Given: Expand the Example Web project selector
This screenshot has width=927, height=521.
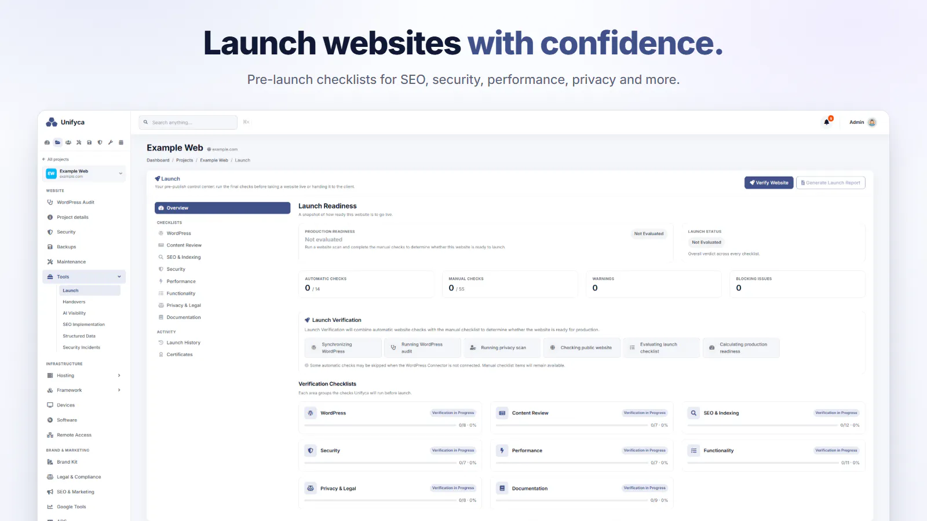Looking at the screenshot, I should pyautogui.click(x=84, y=173).
